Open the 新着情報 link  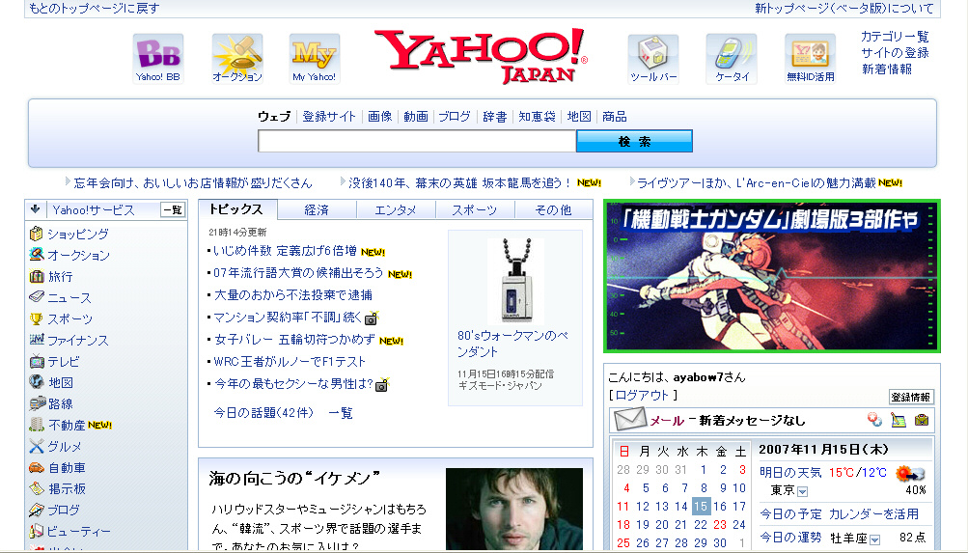887,69
